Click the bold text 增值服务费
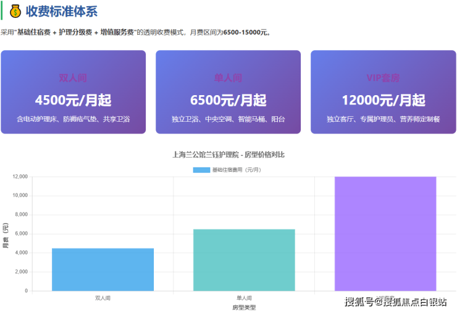Viewport: 457px width, 312px height. [117, 32]
